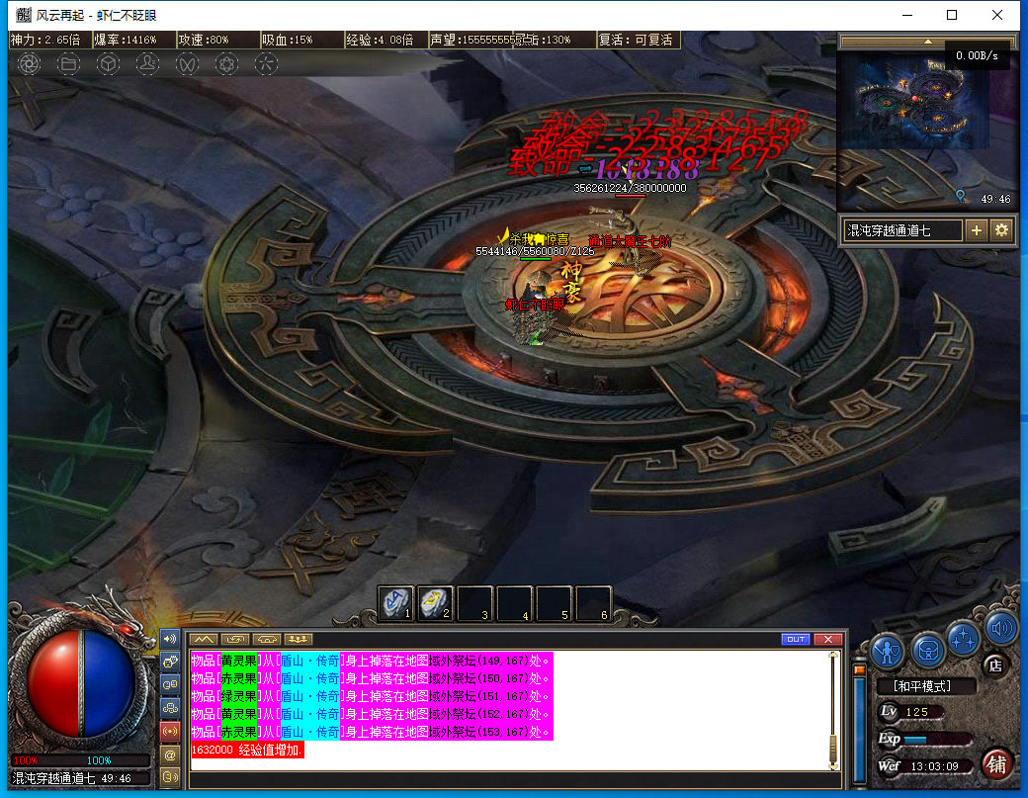
Task: Click the three-people chat tab
Action: pyautogui.click(x=299, y=640)
